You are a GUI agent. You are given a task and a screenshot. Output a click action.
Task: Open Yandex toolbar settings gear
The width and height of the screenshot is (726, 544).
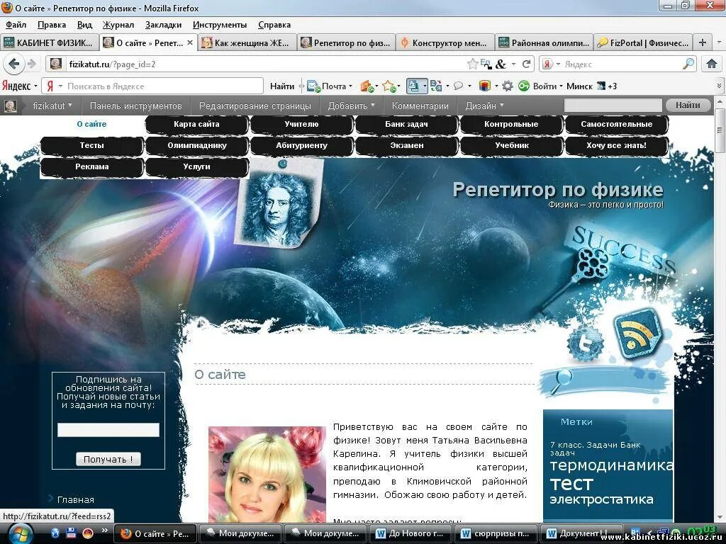pos(508,86)
